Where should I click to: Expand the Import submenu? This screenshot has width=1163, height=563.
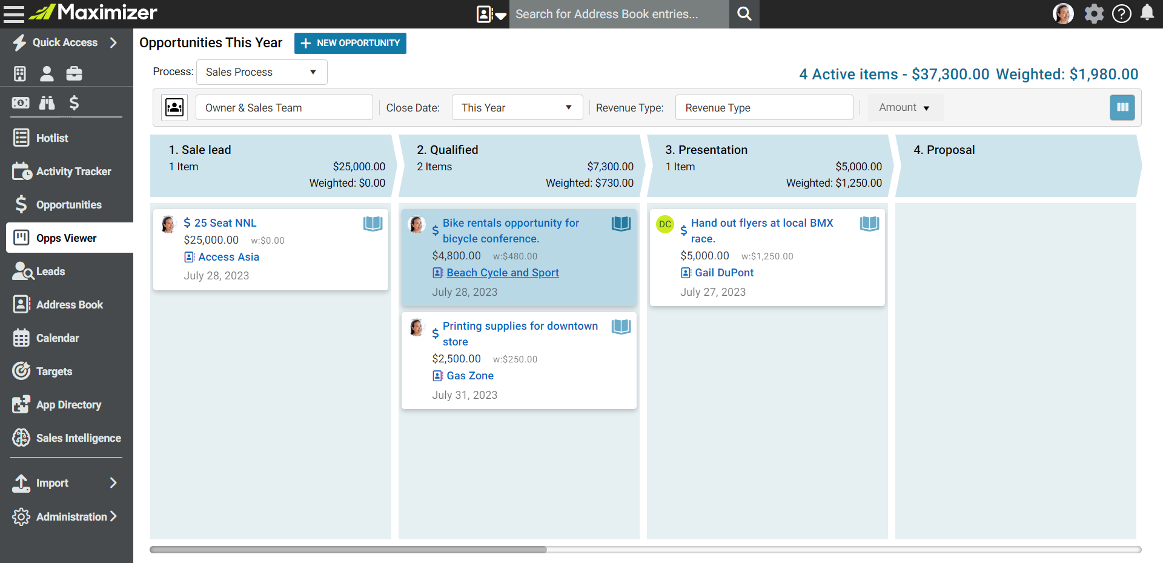(x=67, y=483)
